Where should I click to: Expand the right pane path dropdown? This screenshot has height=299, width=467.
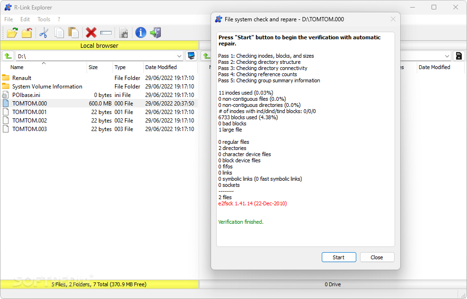click(447, 56)
